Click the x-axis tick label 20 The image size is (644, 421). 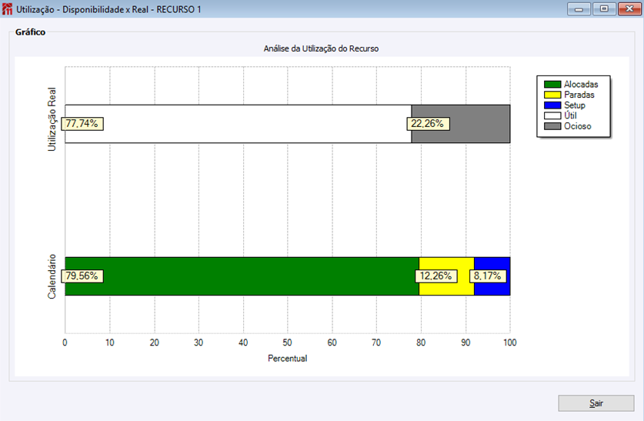154,342
